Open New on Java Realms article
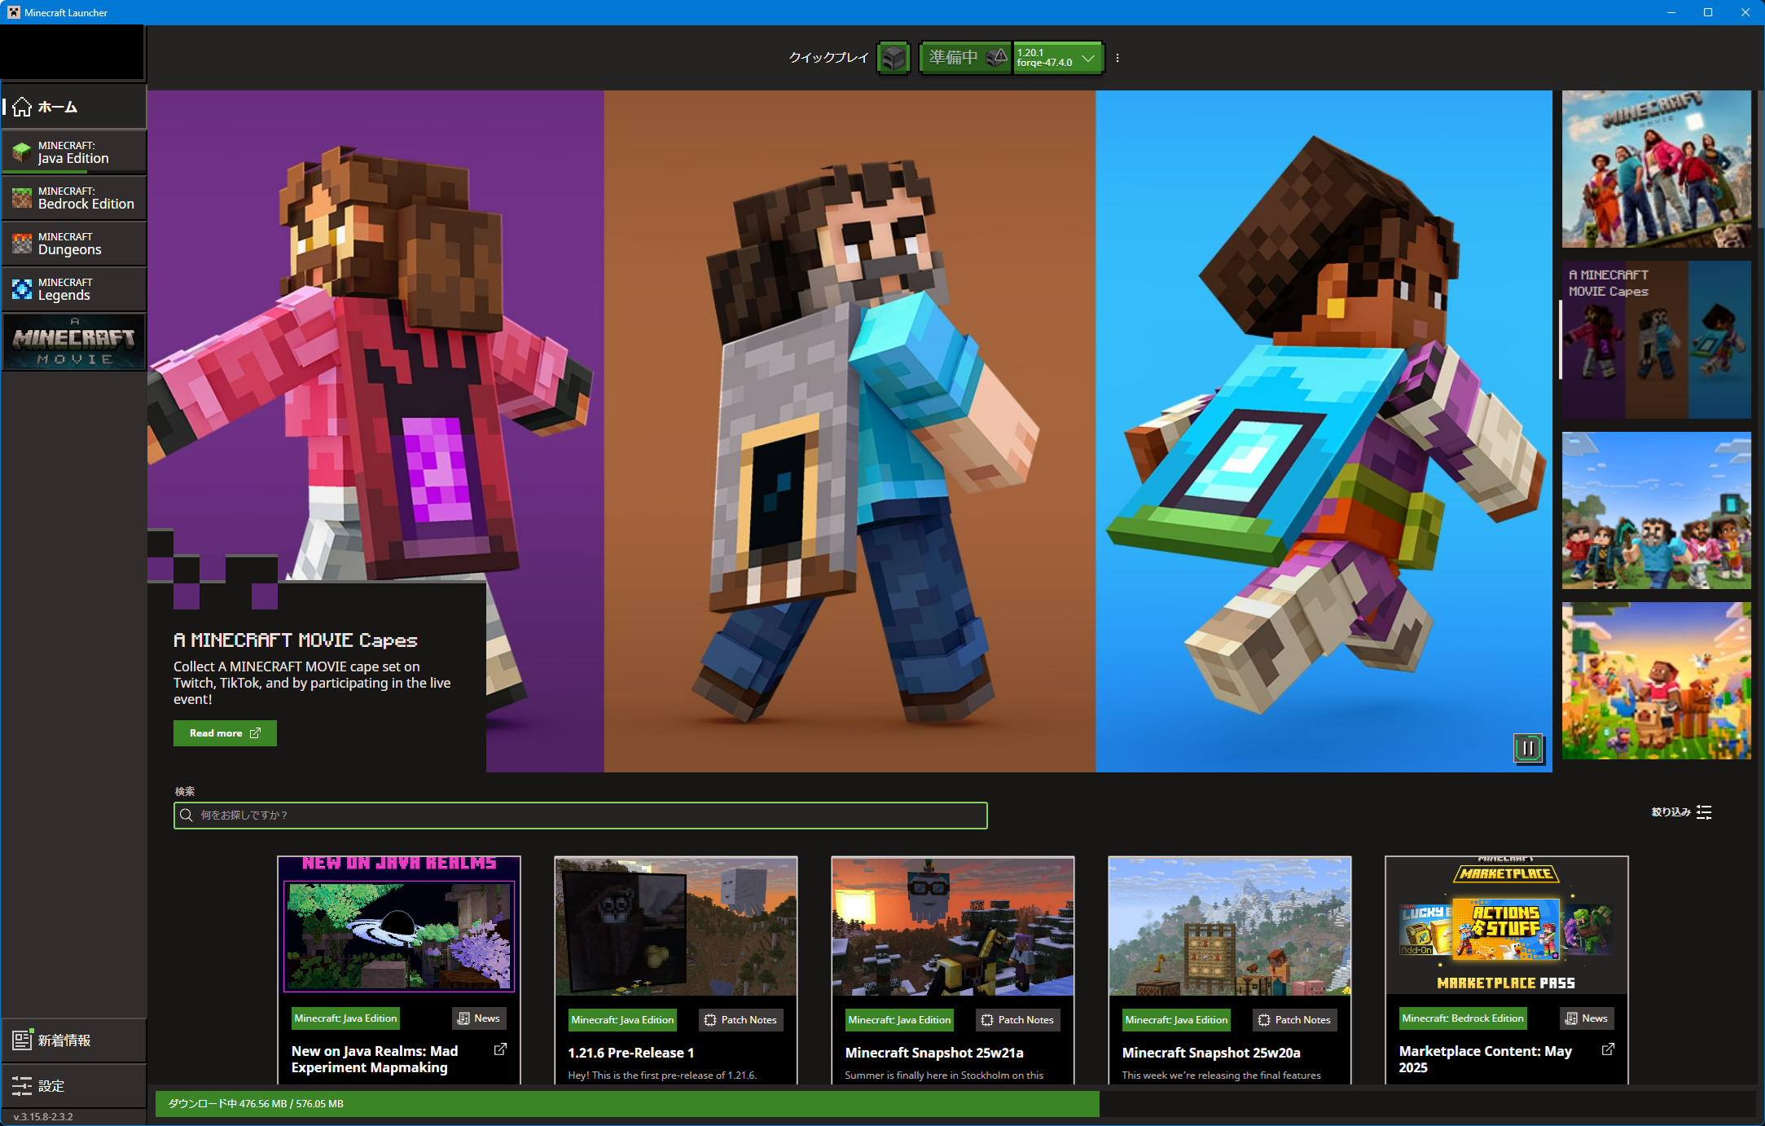The image size is (1765, 1126). tap(375, 1059)
